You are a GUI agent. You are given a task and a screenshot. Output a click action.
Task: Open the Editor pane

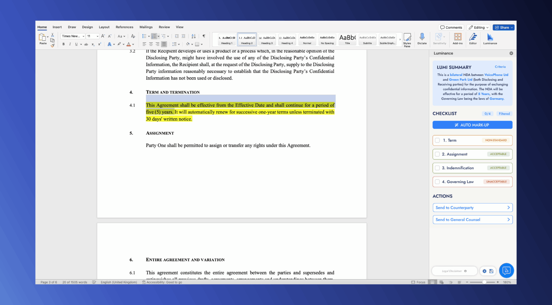click(x=473, y=39)
